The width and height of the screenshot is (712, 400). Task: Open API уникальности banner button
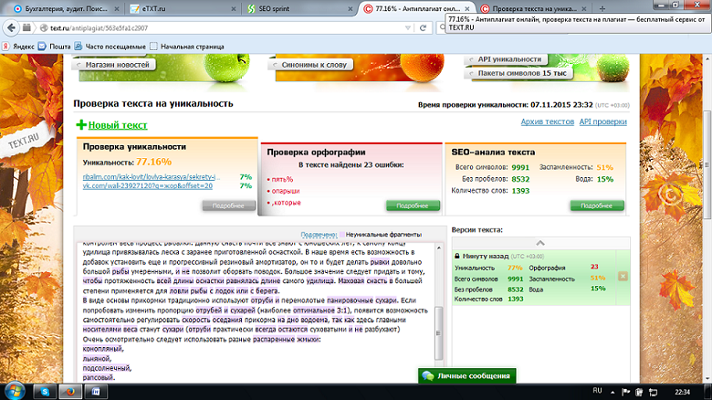coord(508,59)
